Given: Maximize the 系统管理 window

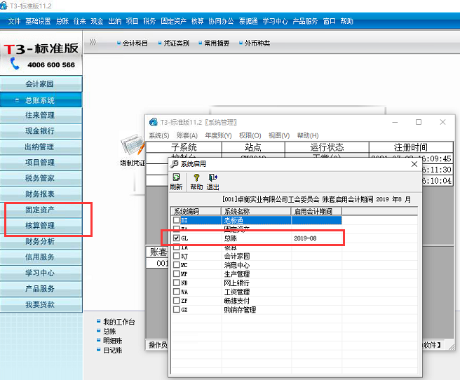Looking at the screenshot, I should 419,122.
